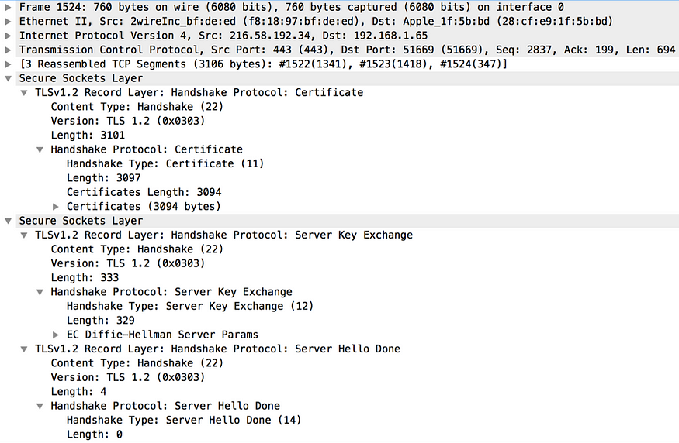Collapse the TLSv1.2 Certificate record layer
Image resolution: width=679 pixels, height=443 pixels.
[x=24, y=93]
